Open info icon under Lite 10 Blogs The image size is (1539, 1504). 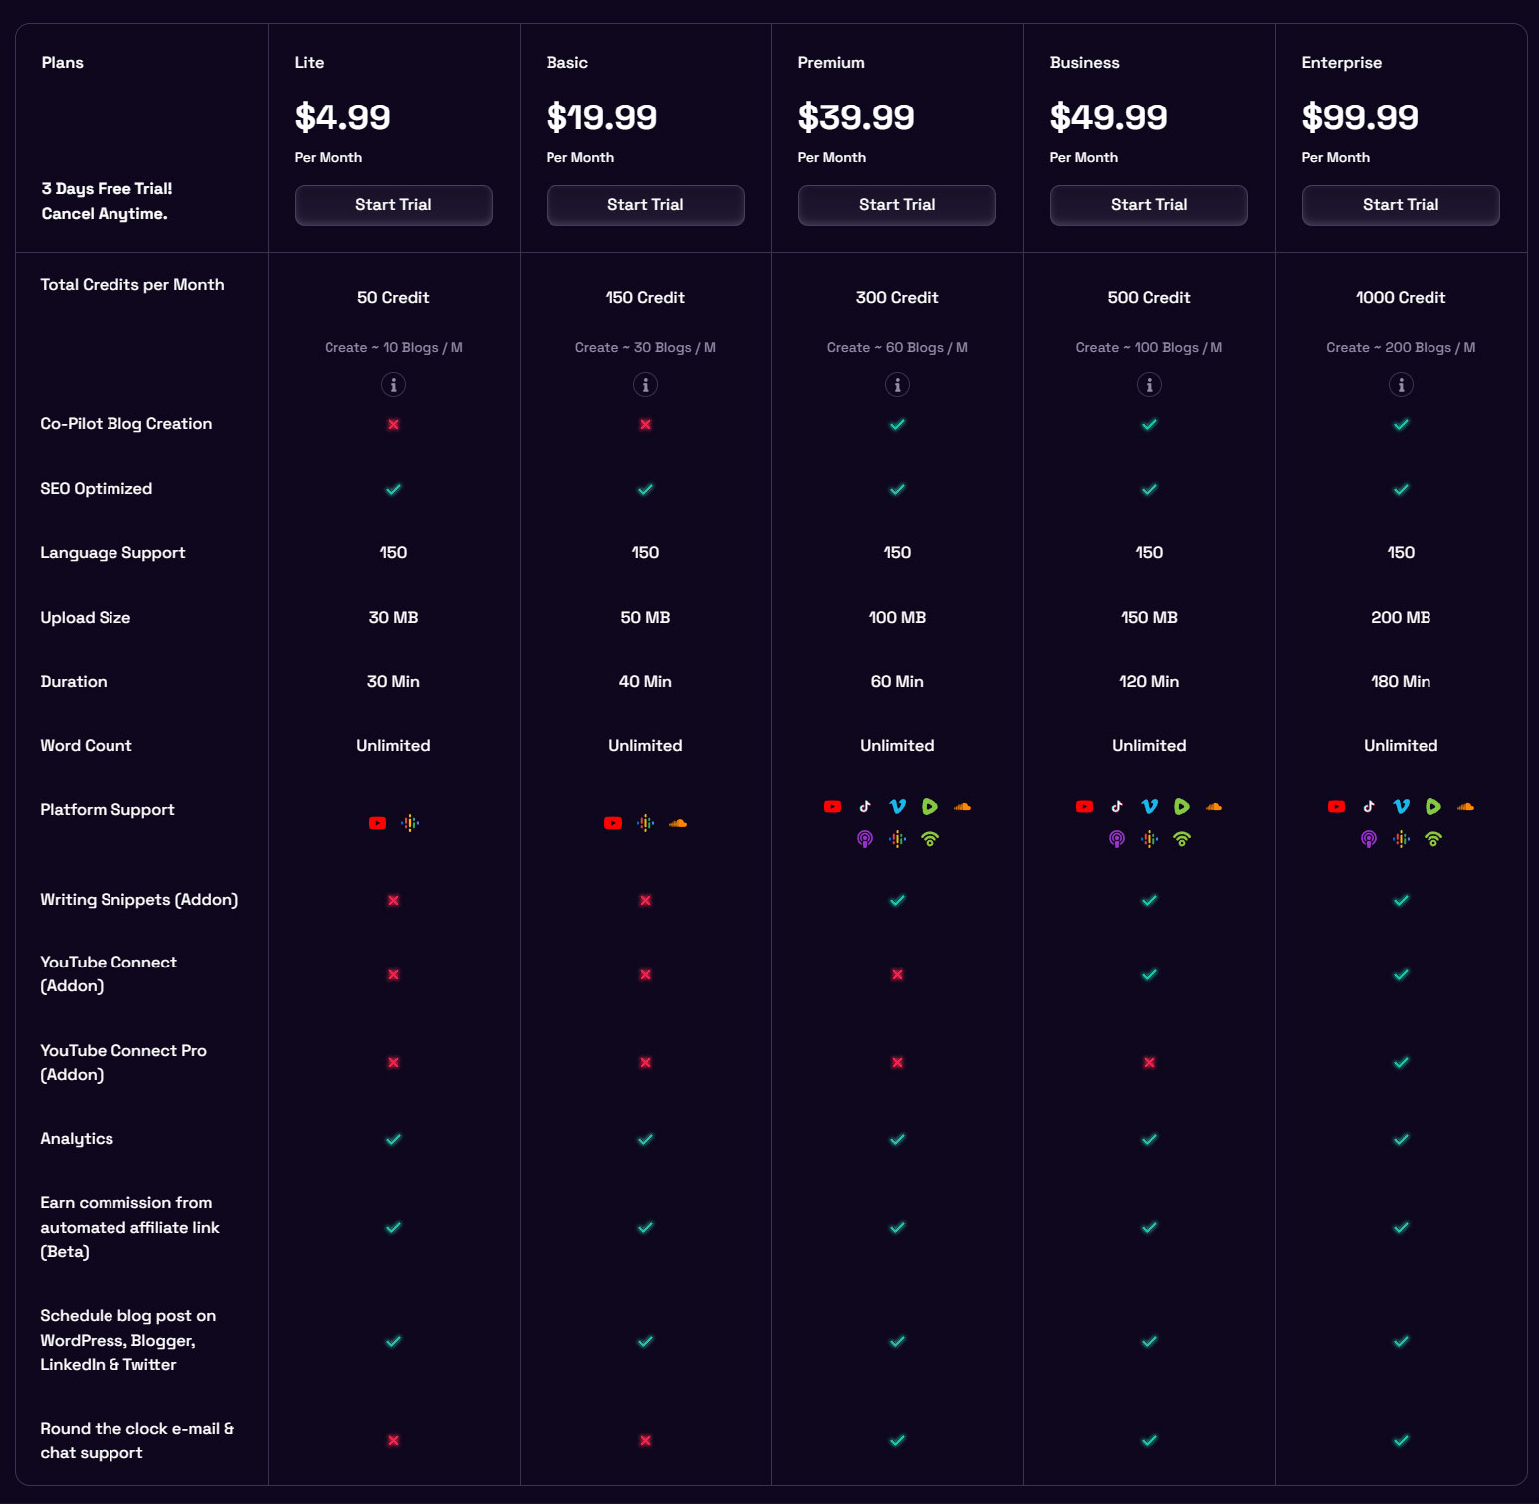(393, 385)
